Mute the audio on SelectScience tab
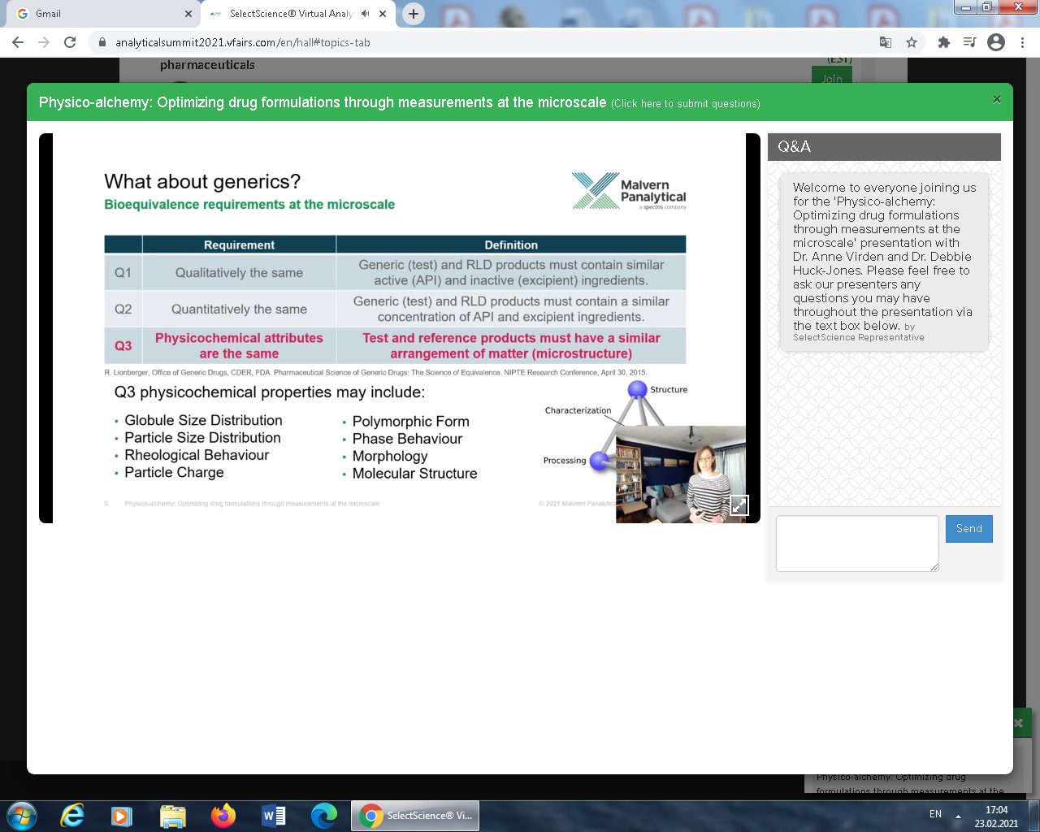The height and width of the screenshot is (832, 1040). (366, 14)
